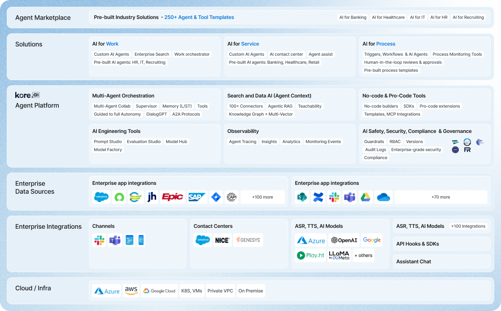Image resolution: width=501 pixels, height=311 pixels.
Task: Click the blue-green swirl logo before jh
Action: click(135, 197)
